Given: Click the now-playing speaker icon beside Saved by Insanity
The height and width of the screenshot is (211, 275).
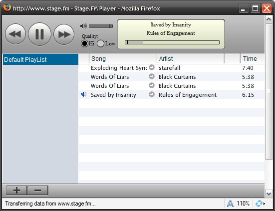Looking at the screenshot, I should tap(83, 94).
